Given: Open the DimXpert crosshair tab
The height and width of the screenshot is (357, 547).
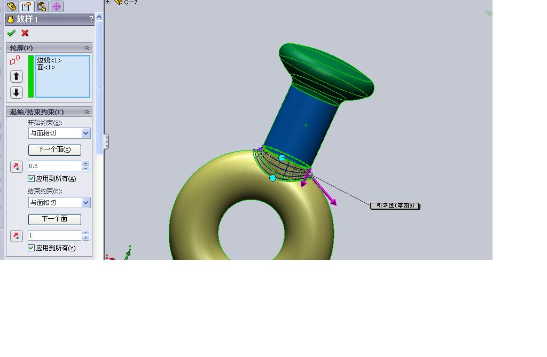Looking at the screenshot, I should tap(57, 6).
